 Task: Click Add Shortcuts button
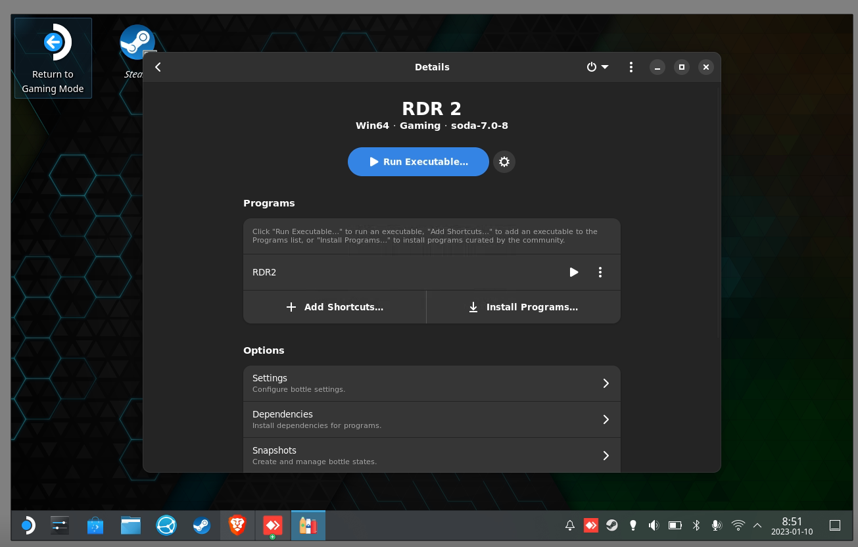pos(335,307)
